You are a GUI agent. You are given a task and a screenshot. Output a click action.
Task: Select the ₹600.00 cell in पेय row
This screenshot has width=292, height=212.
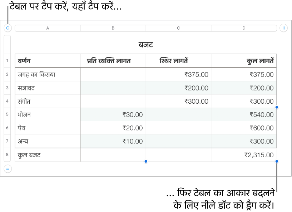coord(244,128)
